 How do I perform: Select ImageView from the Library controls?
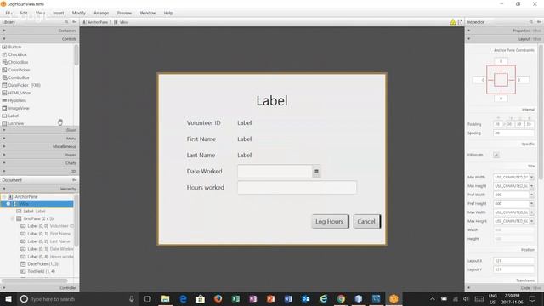coord(19,108)
